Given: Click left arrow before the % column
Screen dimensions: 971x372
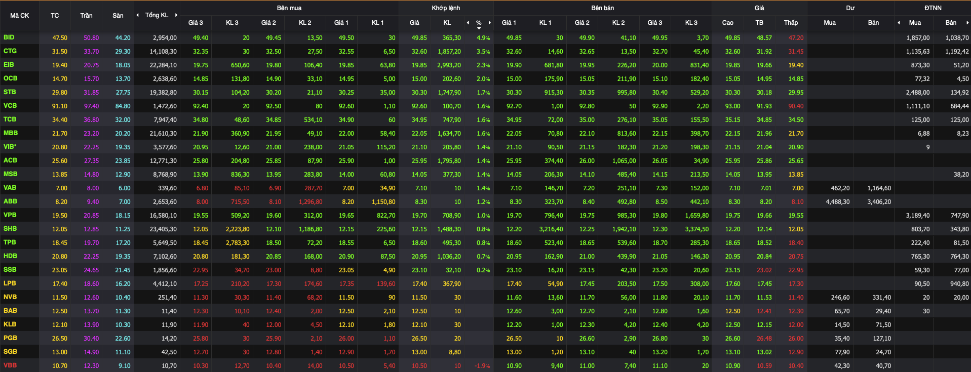Looking at the screenshot, I should 468,23.
